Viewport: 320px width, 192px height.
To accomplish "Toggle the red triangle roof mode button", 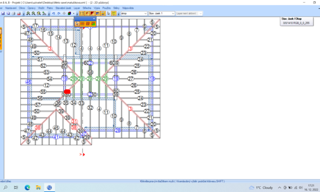I will [x=92, y=14].
